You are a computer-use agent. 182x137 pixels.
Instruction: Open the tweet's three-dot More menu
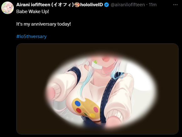[175, 5]
